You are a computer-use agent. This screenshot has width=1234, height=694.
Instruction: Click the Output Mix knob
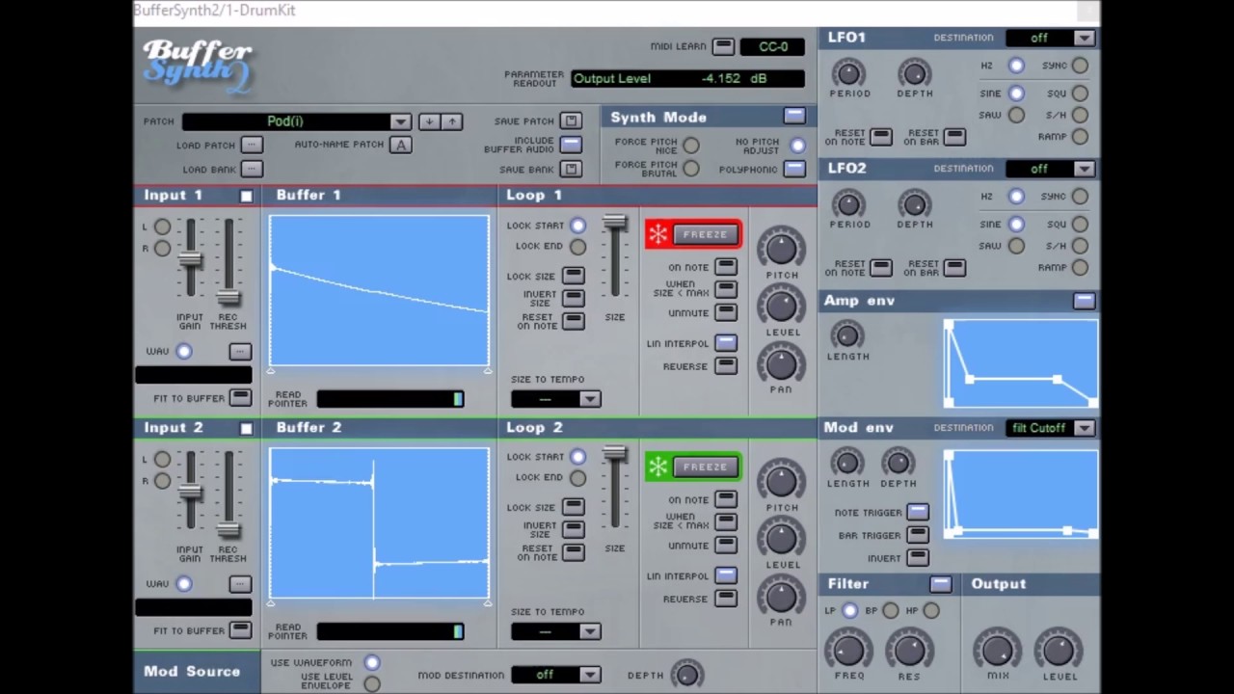coord(998,649)
